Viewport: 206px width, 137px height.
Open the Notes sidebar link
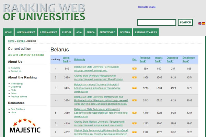[14, 94]
